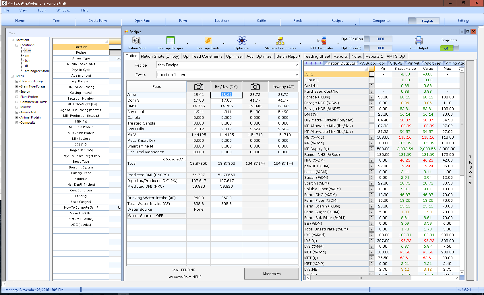Viewport: 484px width, 295px height.
Task: Click the help question mark for Forage (%DM)
Action: point(371,97)
